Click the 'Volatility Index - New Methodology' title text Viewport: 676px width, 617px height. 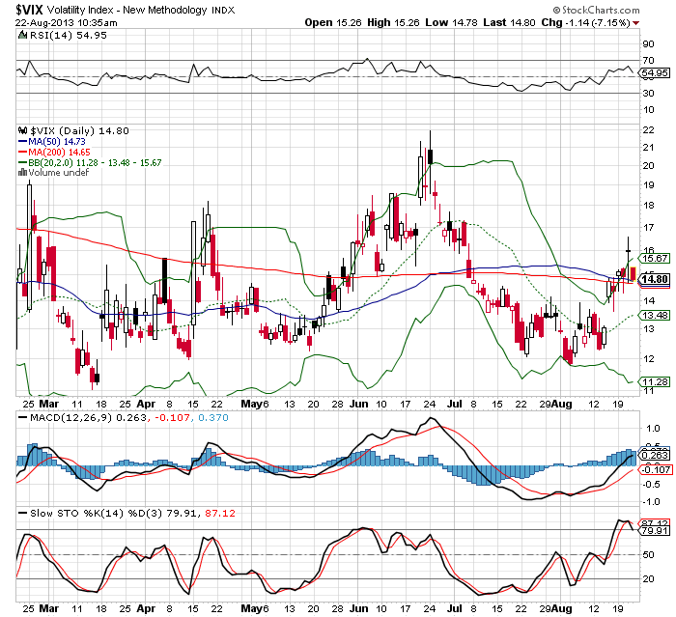pos(127,10)
